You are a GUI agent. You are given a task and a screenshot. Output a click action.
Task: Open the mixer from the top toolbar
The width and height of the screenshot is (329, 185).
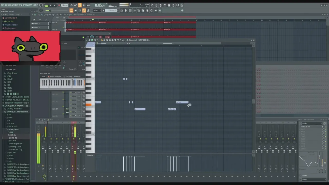[x=134, y=11]
